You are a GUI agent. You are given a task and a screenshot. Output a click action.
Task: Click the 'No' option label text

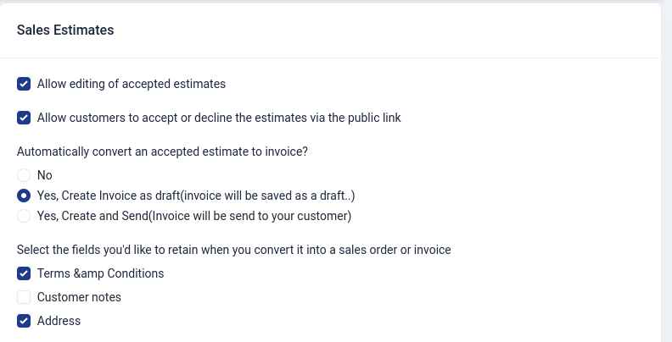[x=45, y=175]
